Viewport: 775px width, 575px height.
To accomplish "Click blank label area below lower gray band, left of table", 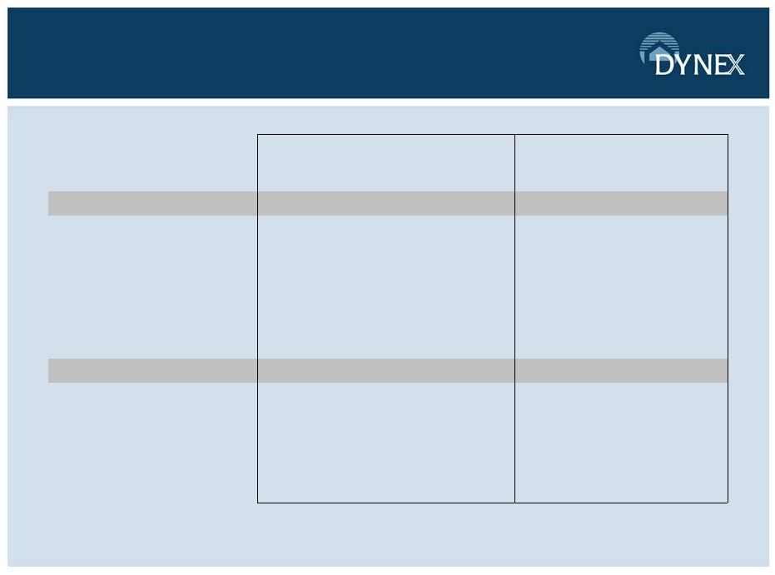I will pyautogui.click(x=152, y=443).
